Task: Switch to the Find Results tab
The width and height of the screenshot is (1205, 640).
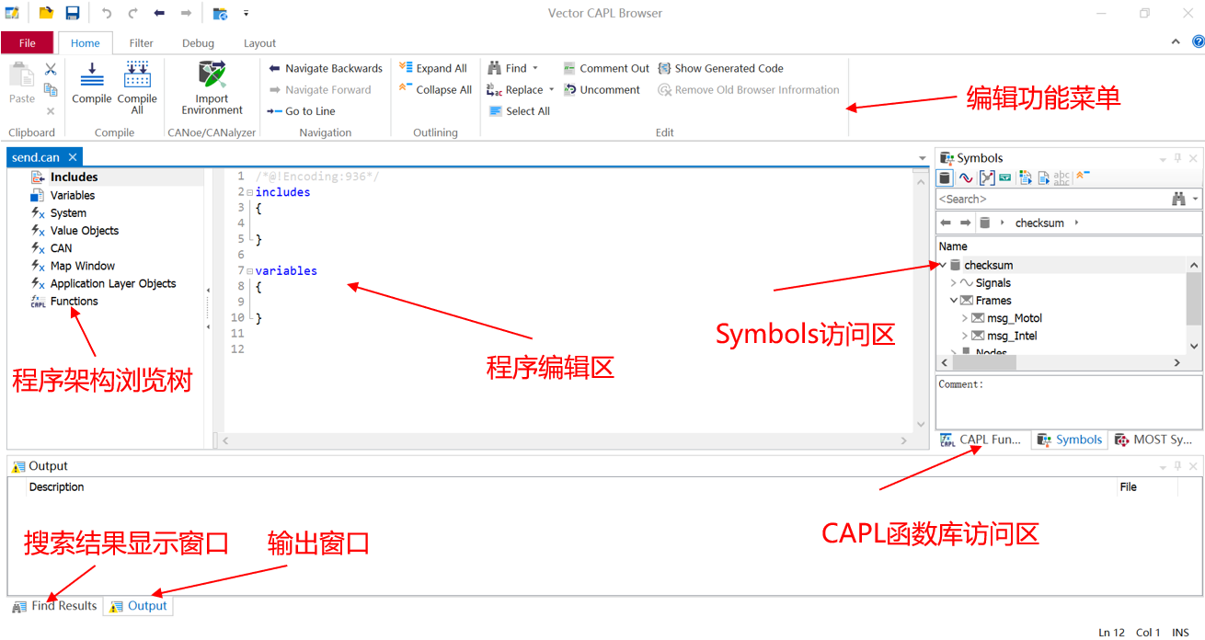Action: (54, 606)
